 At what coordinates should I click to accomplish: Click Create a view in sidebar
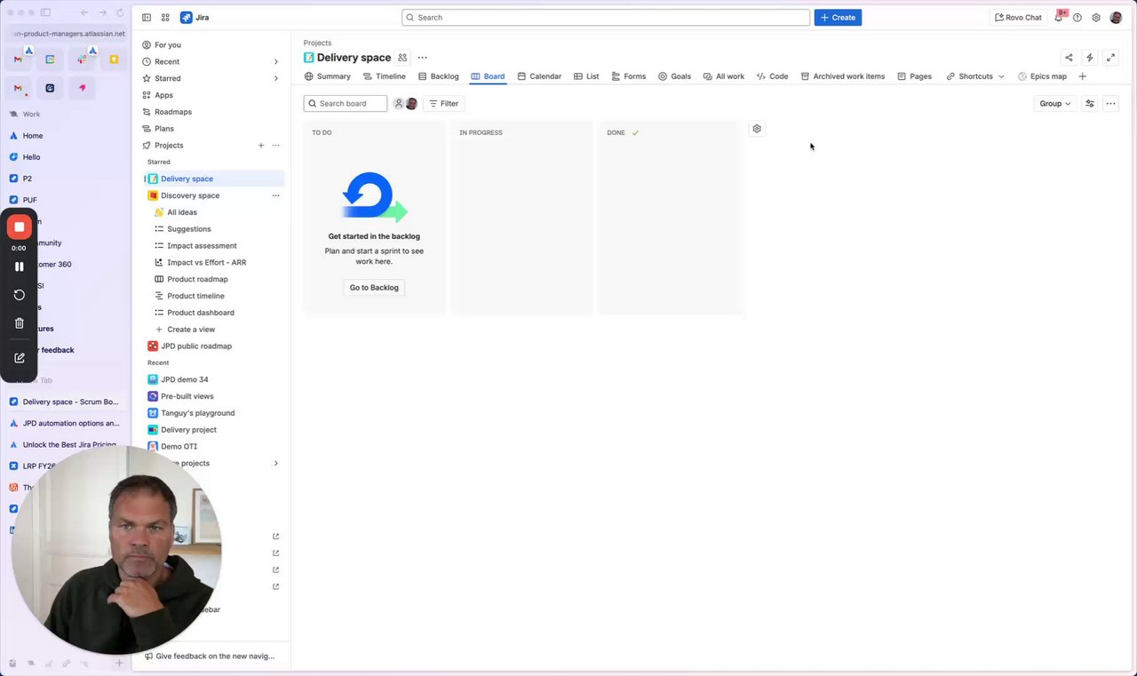(x=191, y=330)
